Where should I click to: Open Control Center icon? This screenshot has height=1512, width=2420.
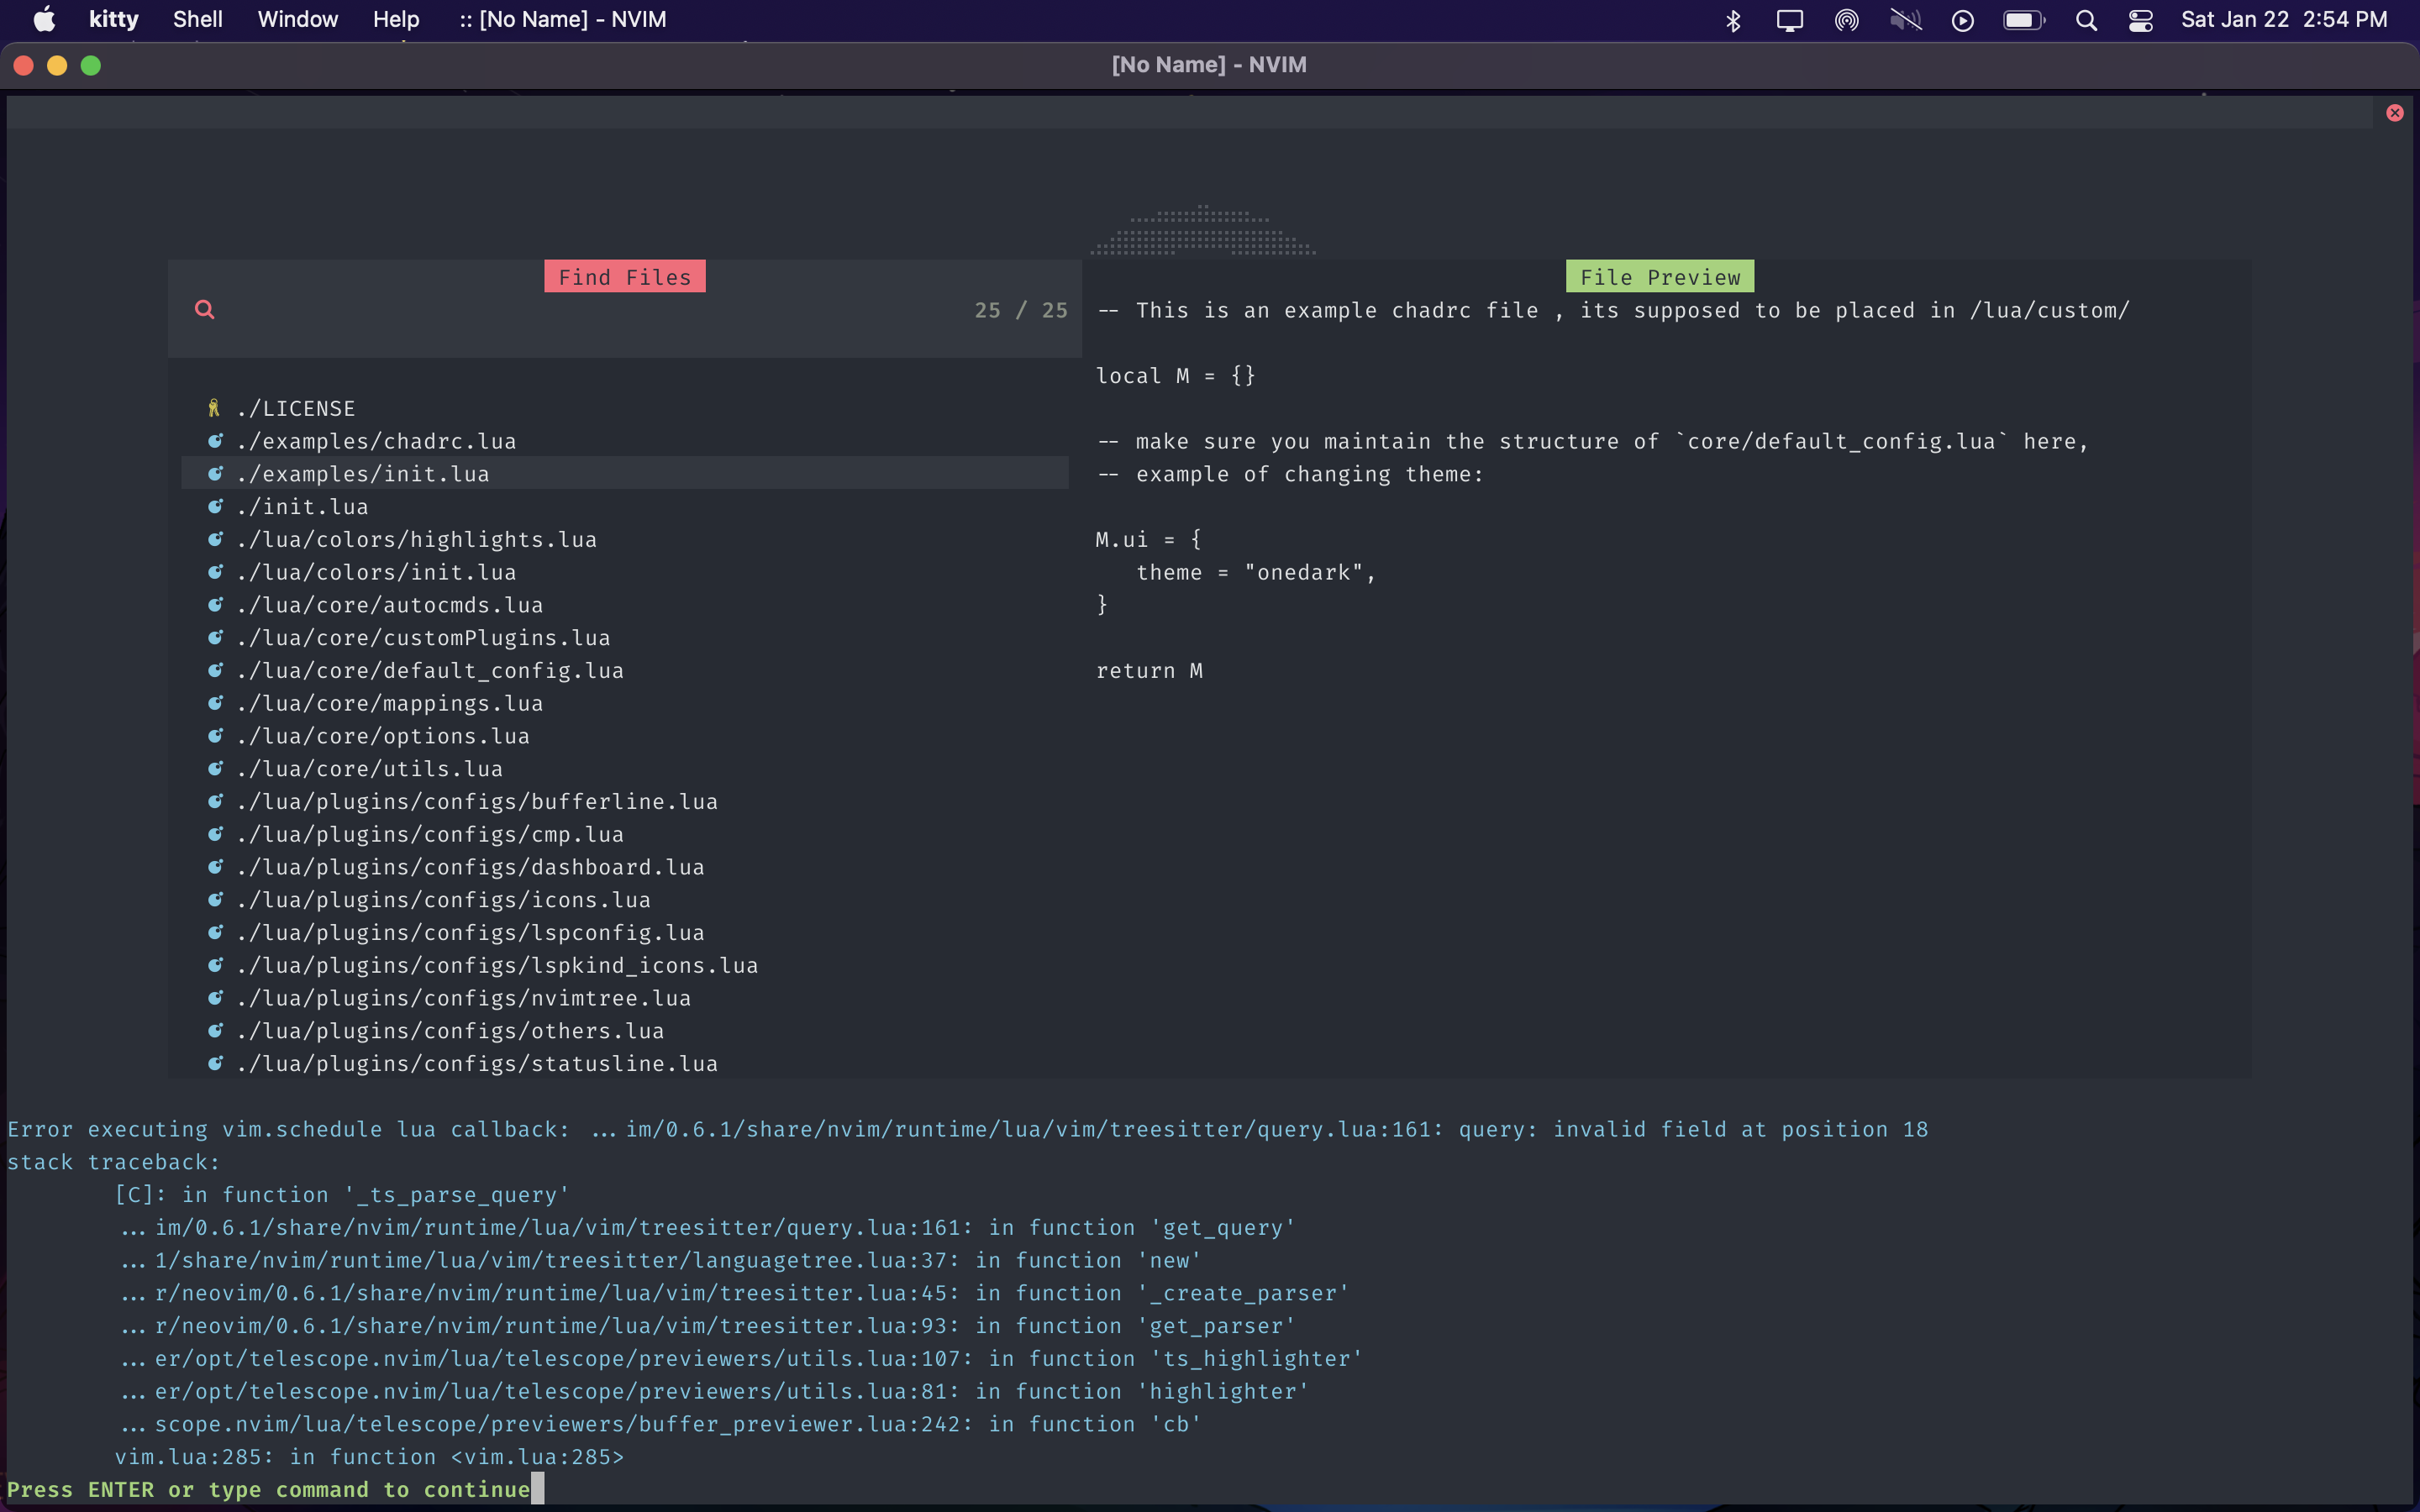click(2140, 20)
